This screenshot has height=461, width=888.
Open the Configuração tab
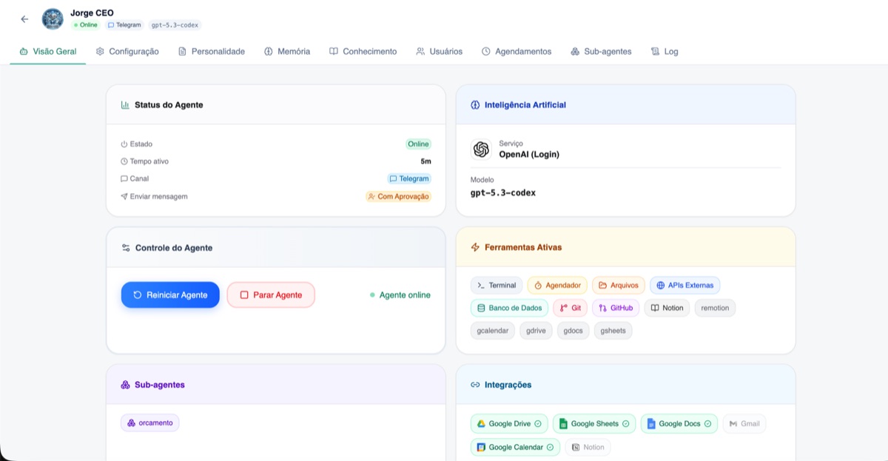click(127, 52)
